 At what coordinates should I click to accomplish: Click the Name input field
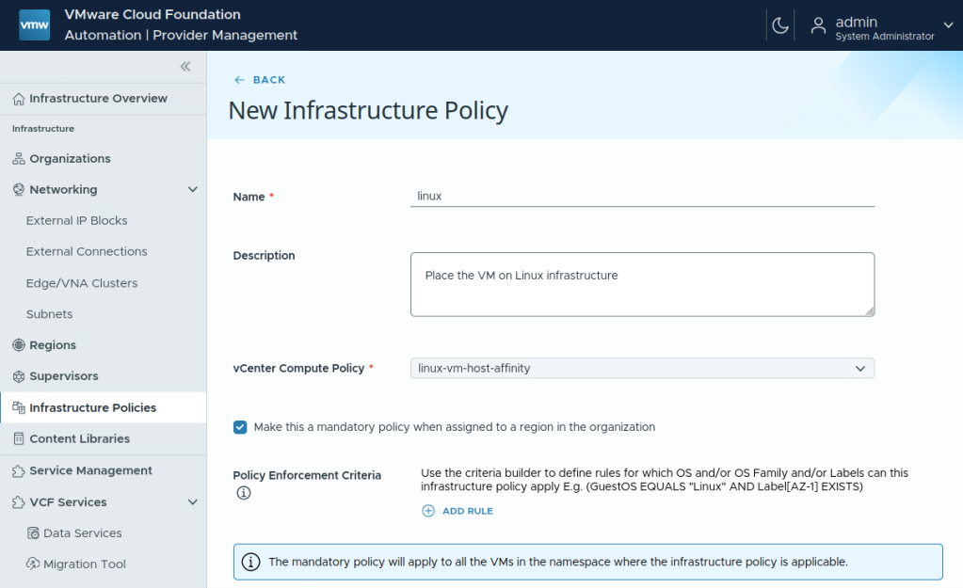(x=642, y=197)
